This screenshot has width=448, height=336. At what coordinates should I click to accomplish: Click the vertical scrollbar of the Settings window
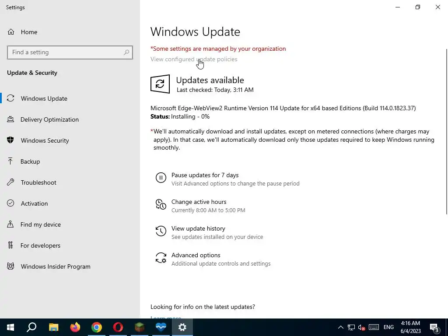446,131
